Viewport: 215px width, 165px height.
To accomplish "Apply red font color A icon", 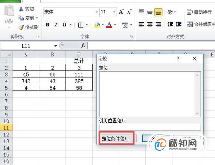I will [109, 25].
